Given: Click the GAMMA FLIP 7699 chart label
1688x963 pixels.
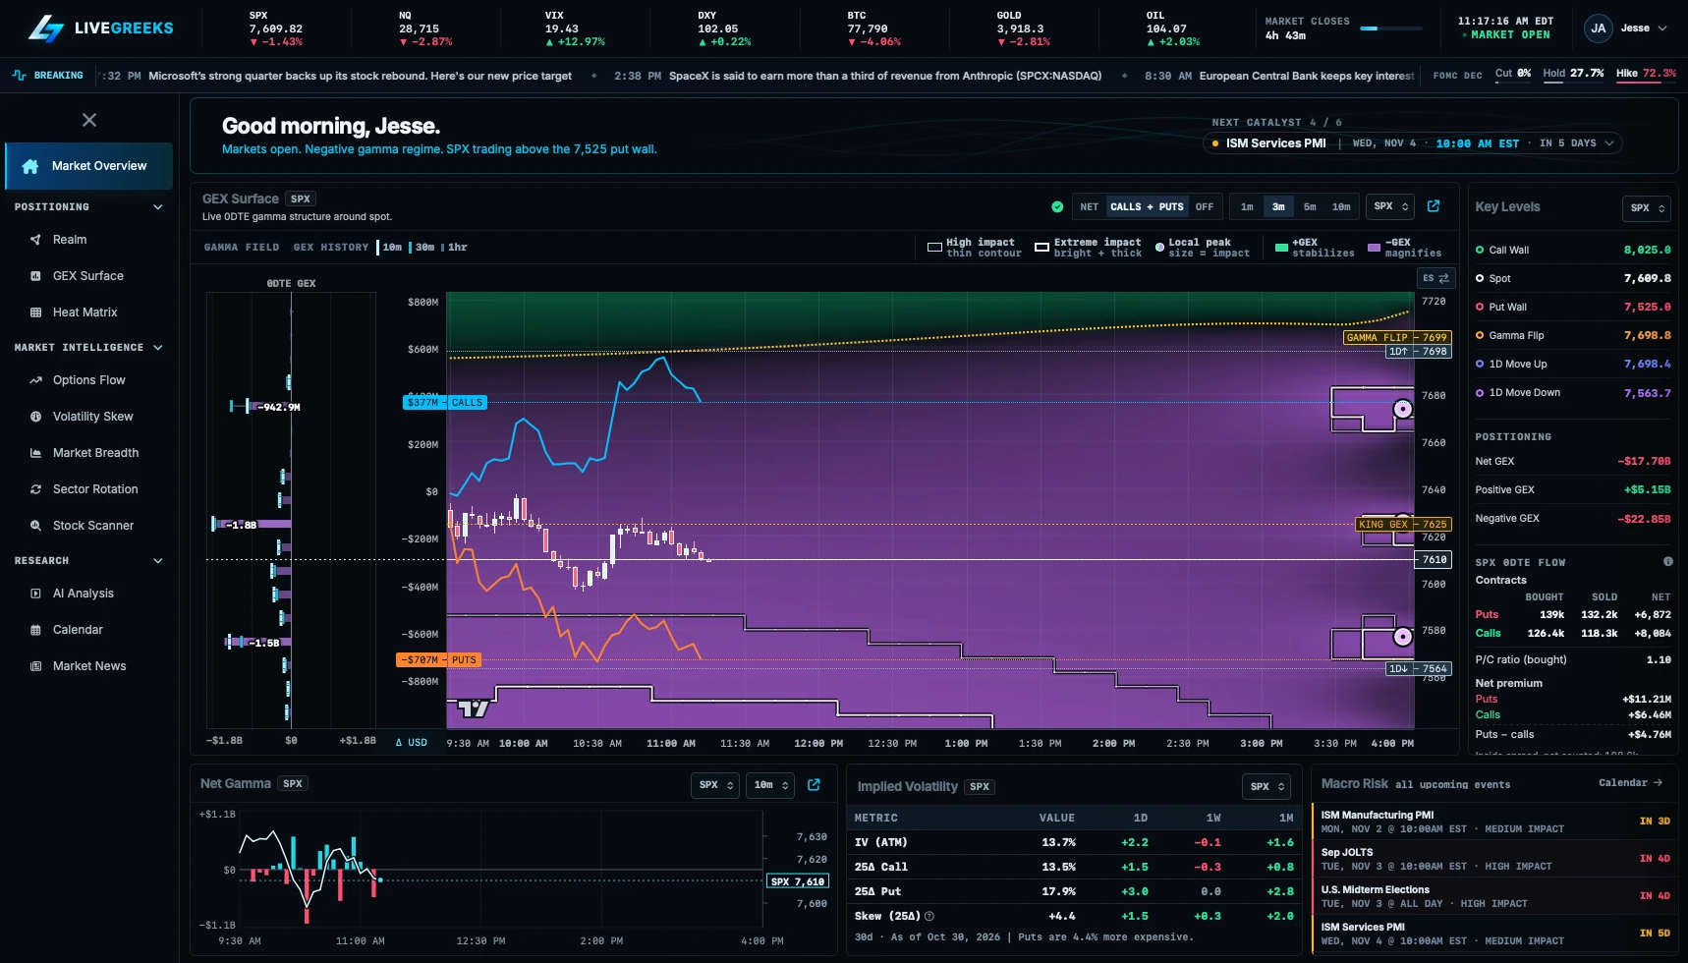Looking at the screenshot, I should (1397, 337).
